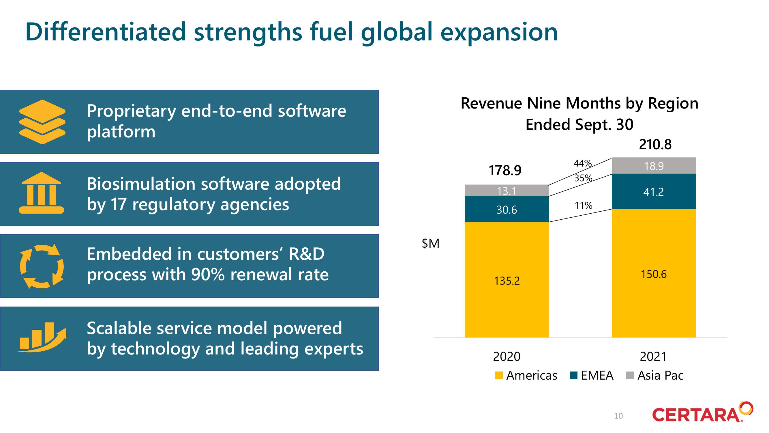
Task: Click the 18.9 Asia Pac 2021 bar segment
Action: point(654,165)
